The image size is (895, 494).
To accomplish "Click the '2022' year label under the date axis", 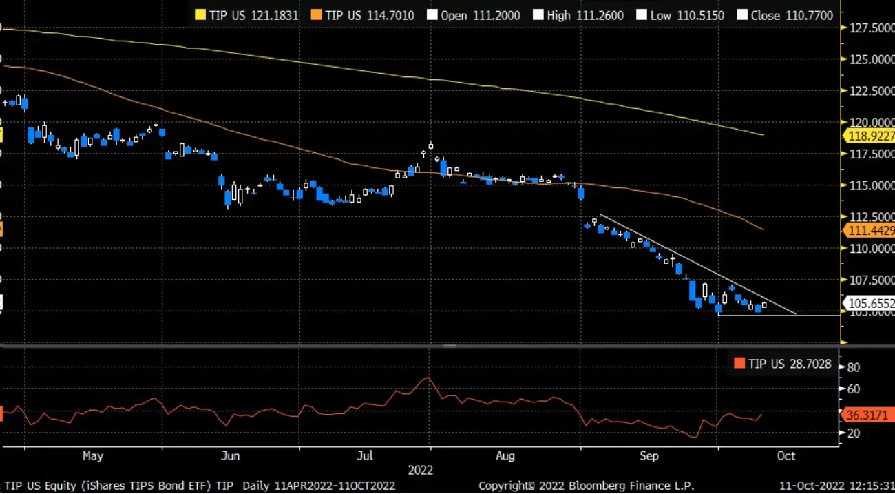I will (421, 471).
